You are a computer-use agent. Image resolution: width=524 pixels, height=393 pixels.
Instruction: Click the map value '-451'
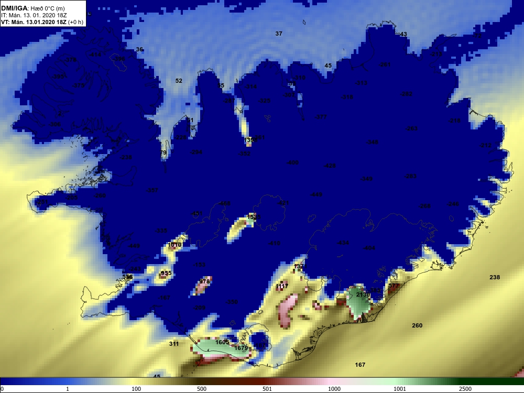point(196,214)
